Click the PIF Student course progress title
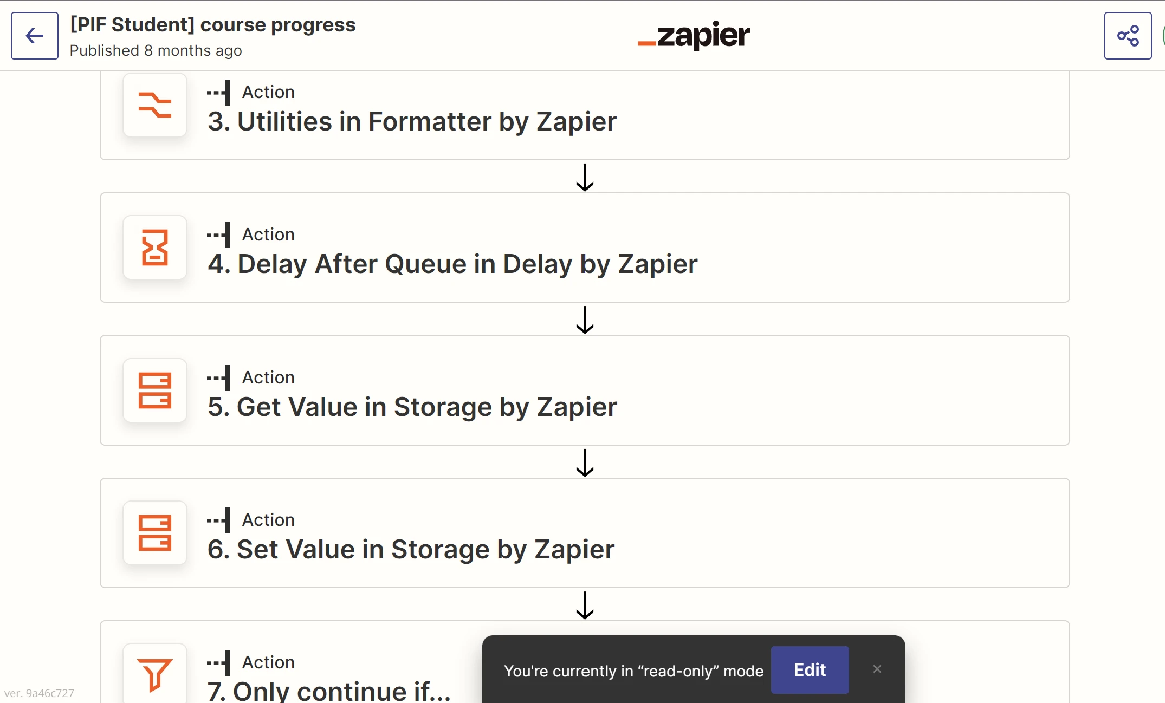 (x=213, y=25)
